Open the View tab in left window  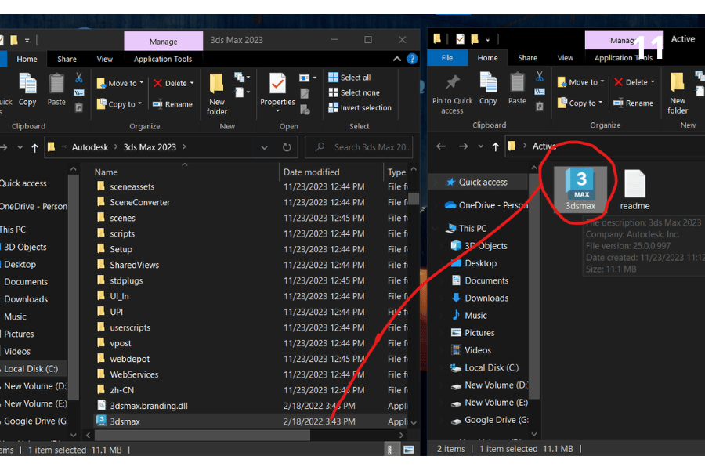pos(105,59)
